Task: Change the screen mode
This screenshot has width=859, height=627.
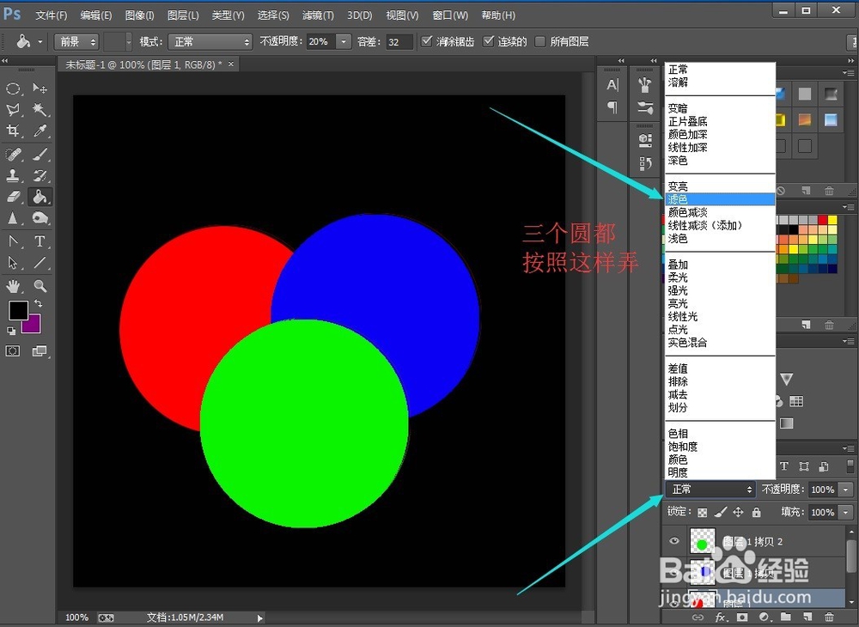Action: (40, 351)
